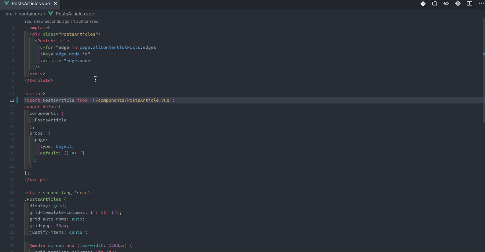Place cursor on the "@/components/PostsArticle.vue" import path

tap(131, 100)
